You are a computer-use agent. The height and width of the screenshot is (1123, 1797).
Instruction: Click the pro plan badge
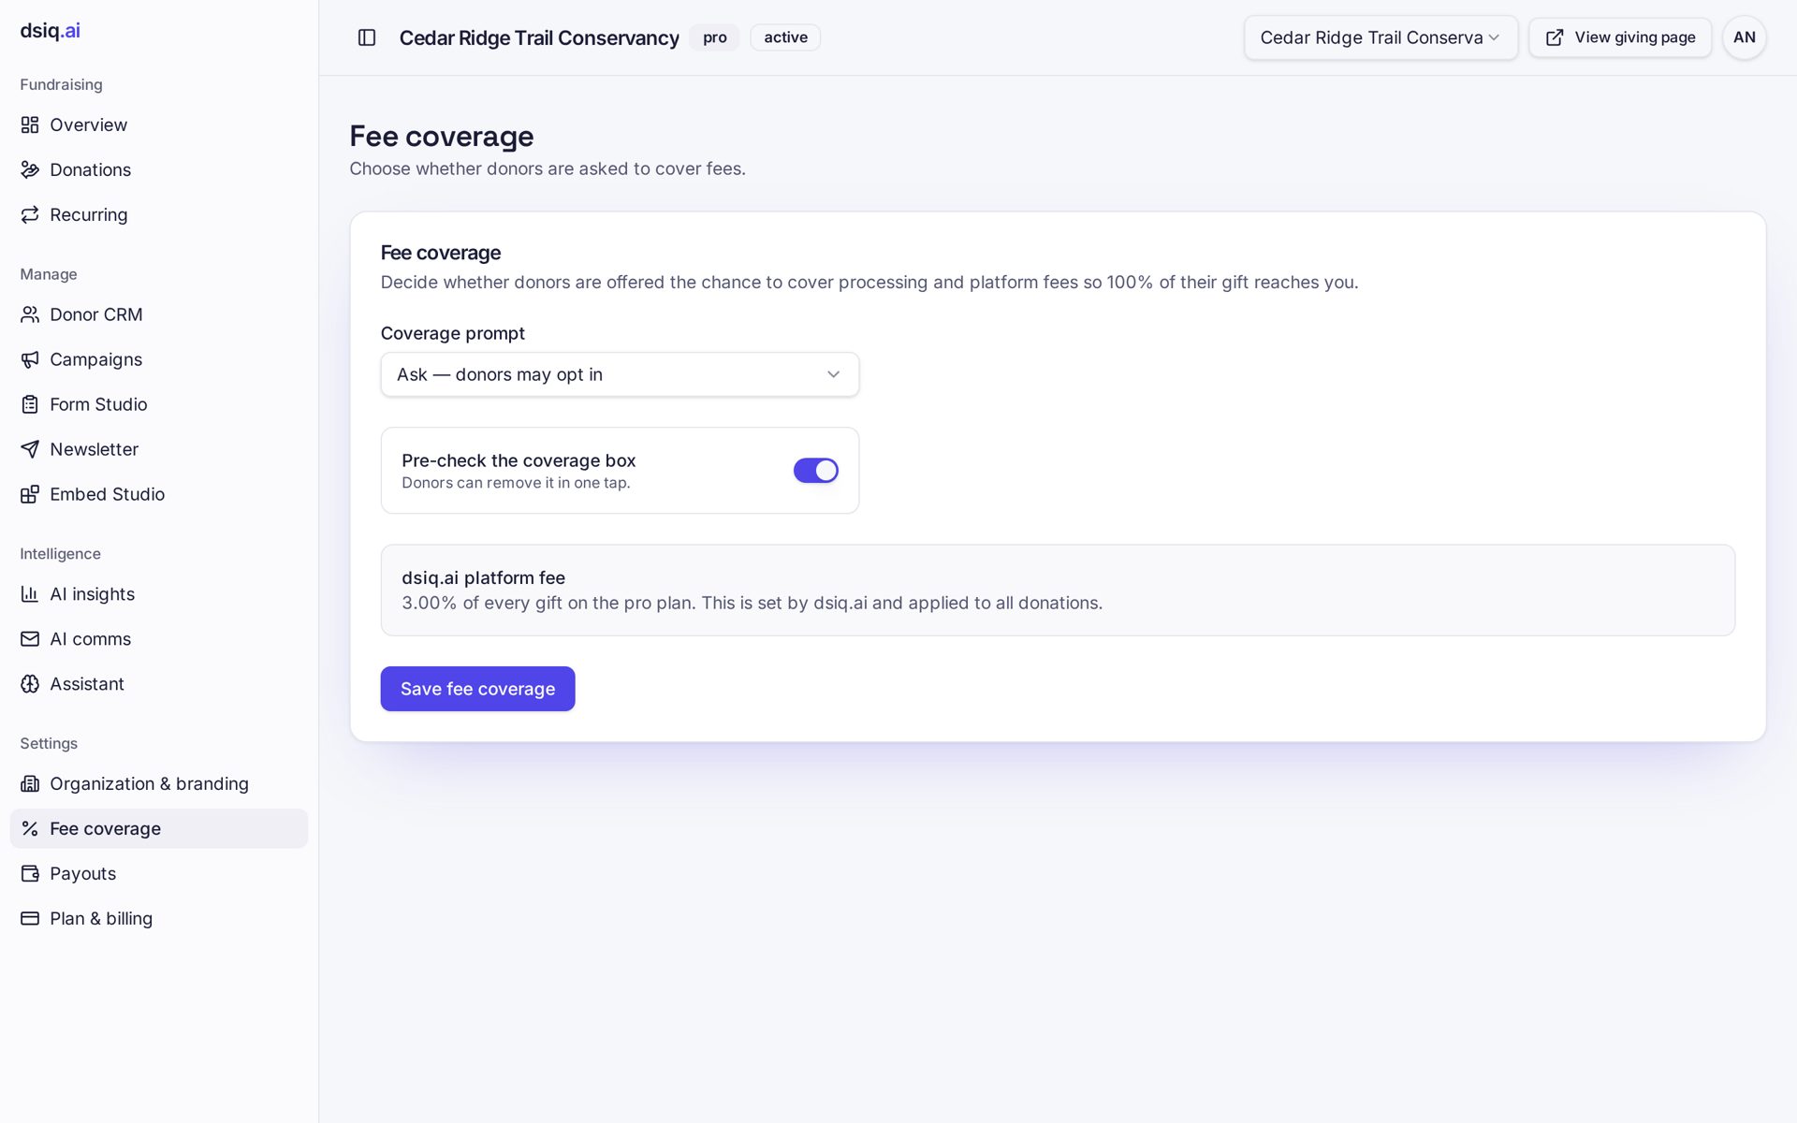coord(715,37)
